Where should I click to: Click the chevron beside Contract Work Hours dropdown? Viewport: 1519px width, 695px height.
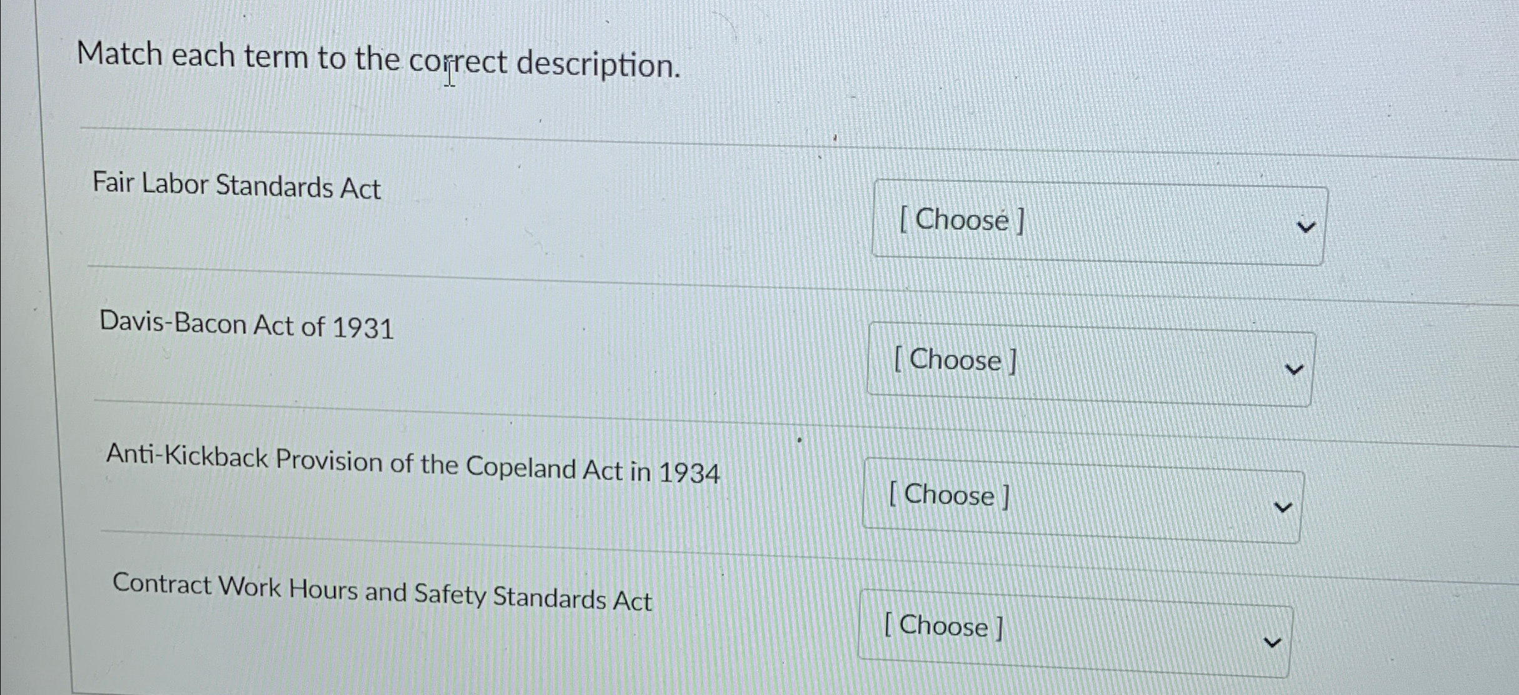click(x=1274, y=641)
